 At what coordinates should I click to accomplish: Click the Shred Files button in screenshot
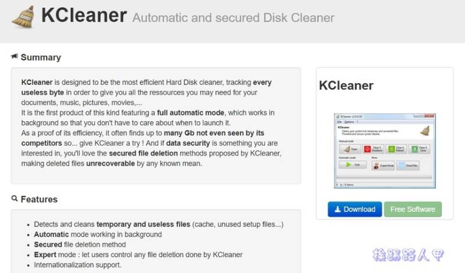(x=408, y=166)
